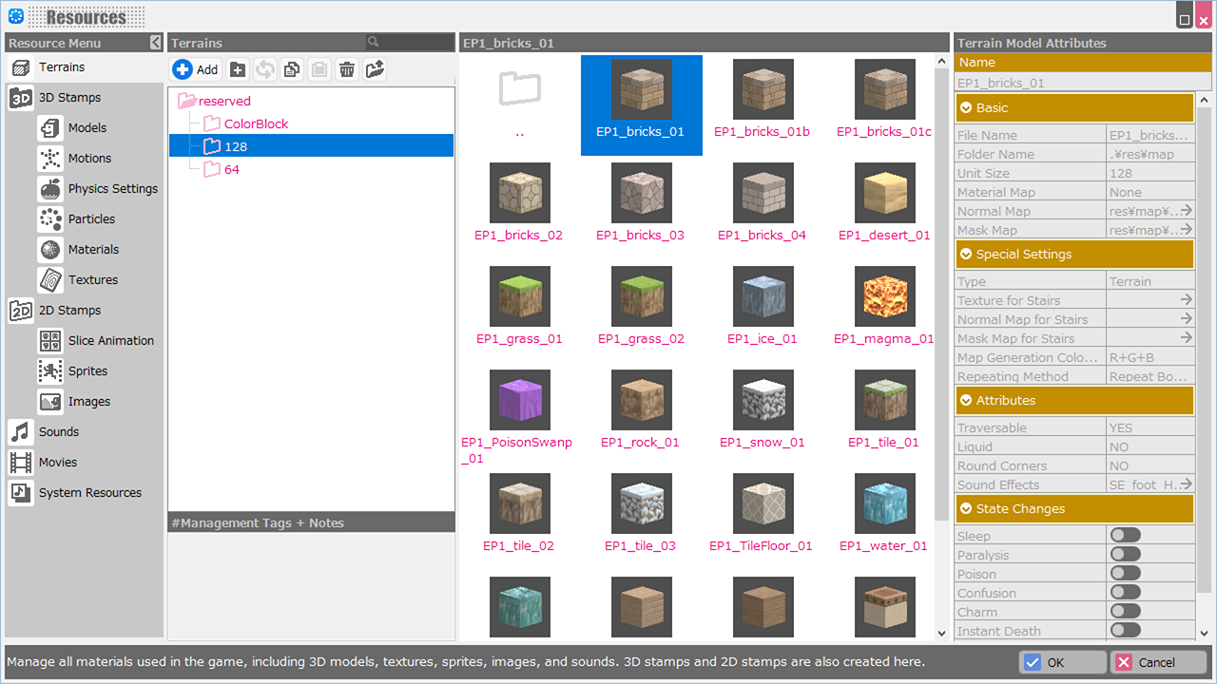
Task: Open Physics Settings in the resource menu
Action: tap(112, 189)
